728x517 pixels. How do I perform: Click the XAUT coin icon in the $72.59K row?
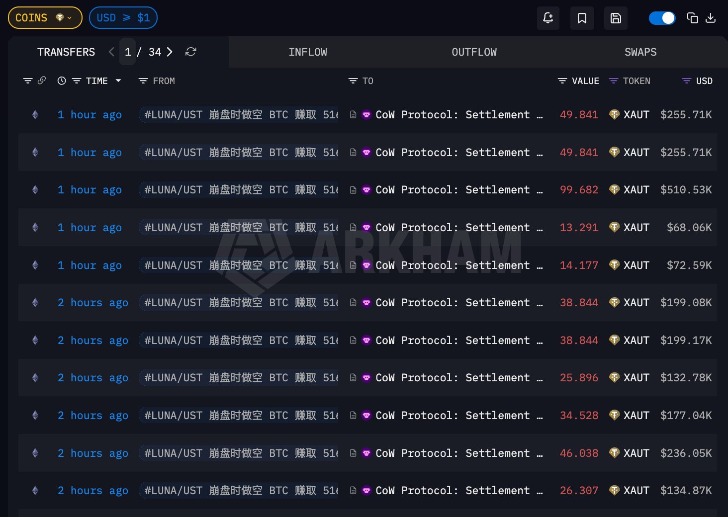(x=615, y=265)
